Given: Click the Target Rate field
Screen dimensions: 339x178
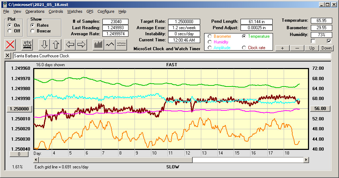Looking at the screenshot, I should 184,22.
